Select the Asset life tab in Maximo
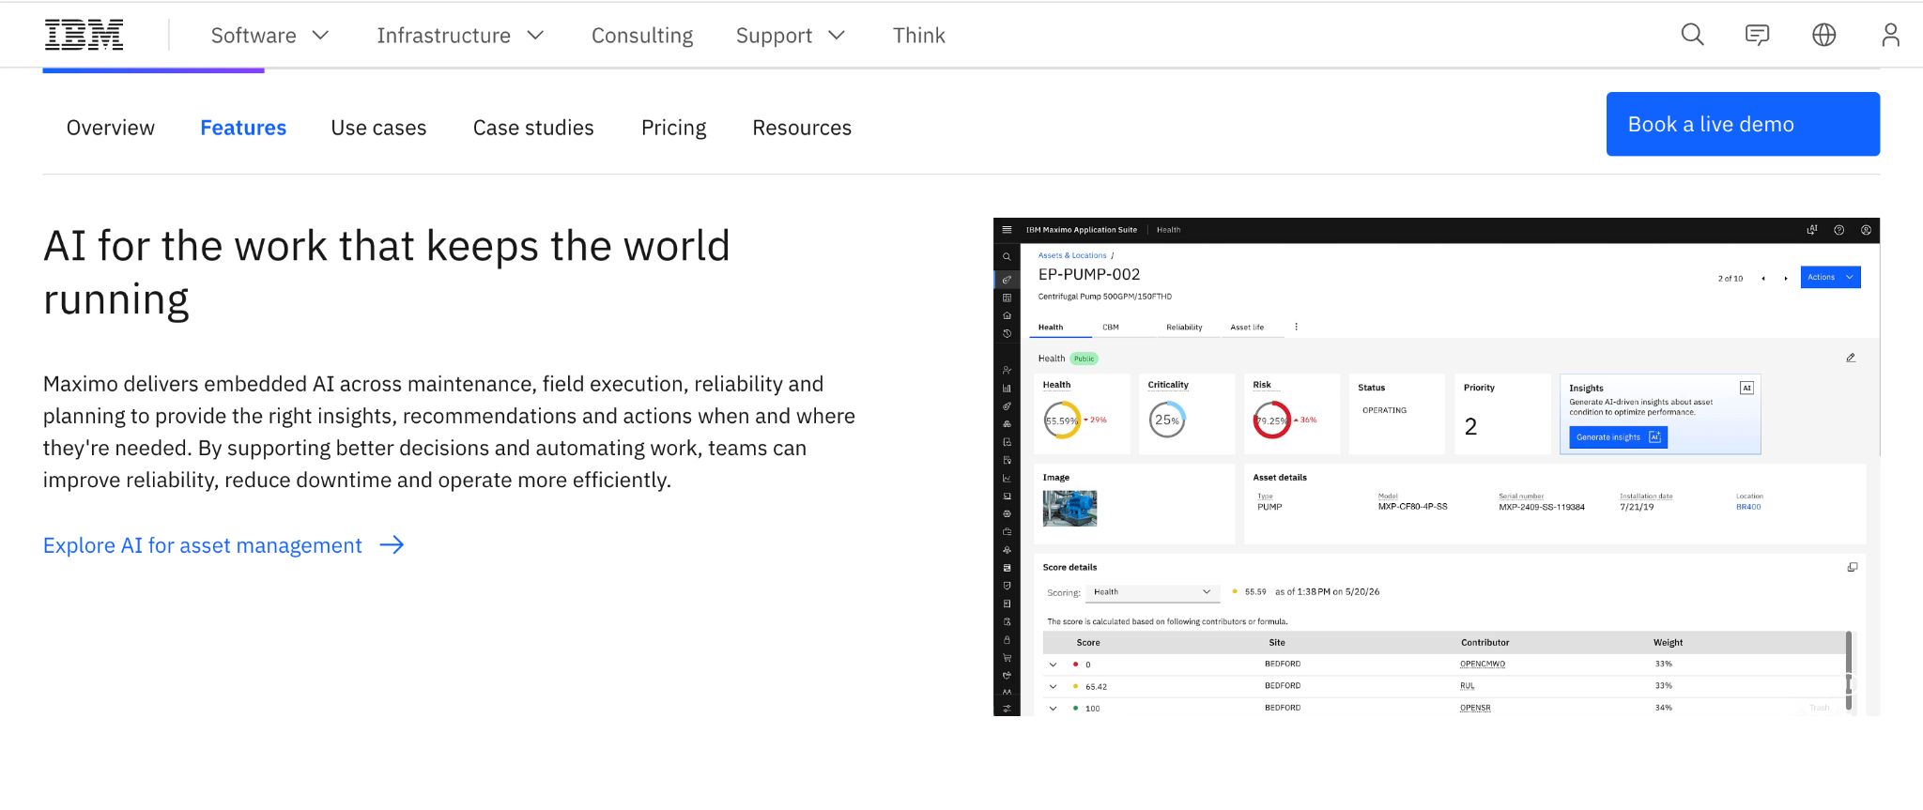 pos(1247,328)
